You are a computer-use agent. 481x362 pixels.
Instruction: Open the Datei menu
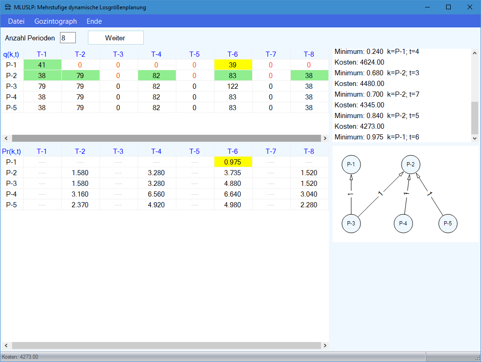(x=16, y=21)
